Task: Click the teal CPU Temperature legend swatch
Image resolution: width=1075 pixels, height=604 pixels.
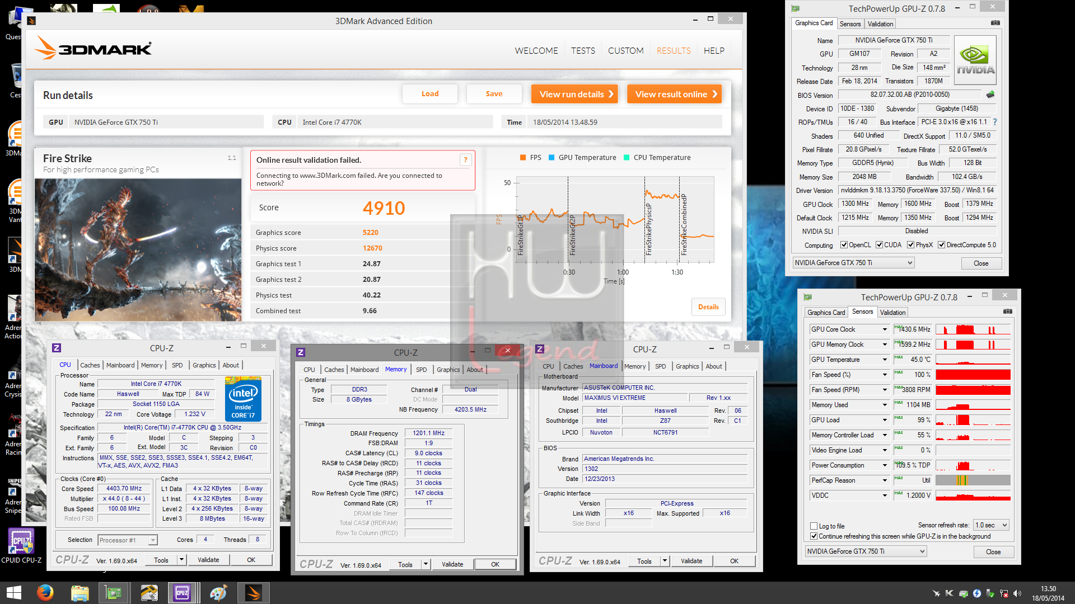Action: tap(627, 158)
